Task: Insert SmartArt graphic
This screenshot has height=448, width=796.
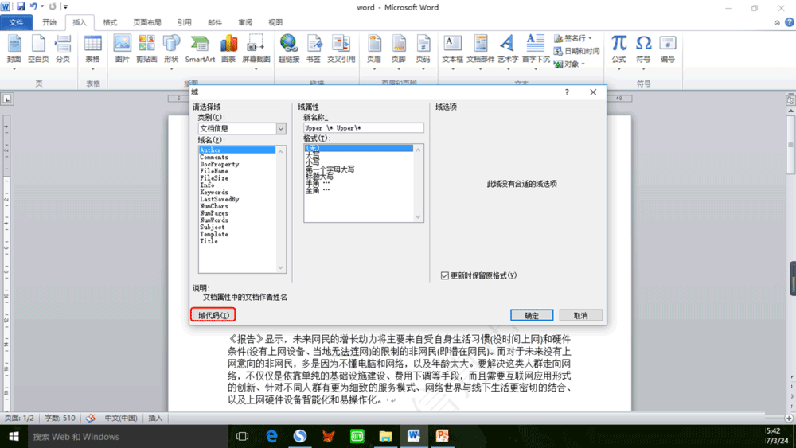Action: [x=200, y=49]
